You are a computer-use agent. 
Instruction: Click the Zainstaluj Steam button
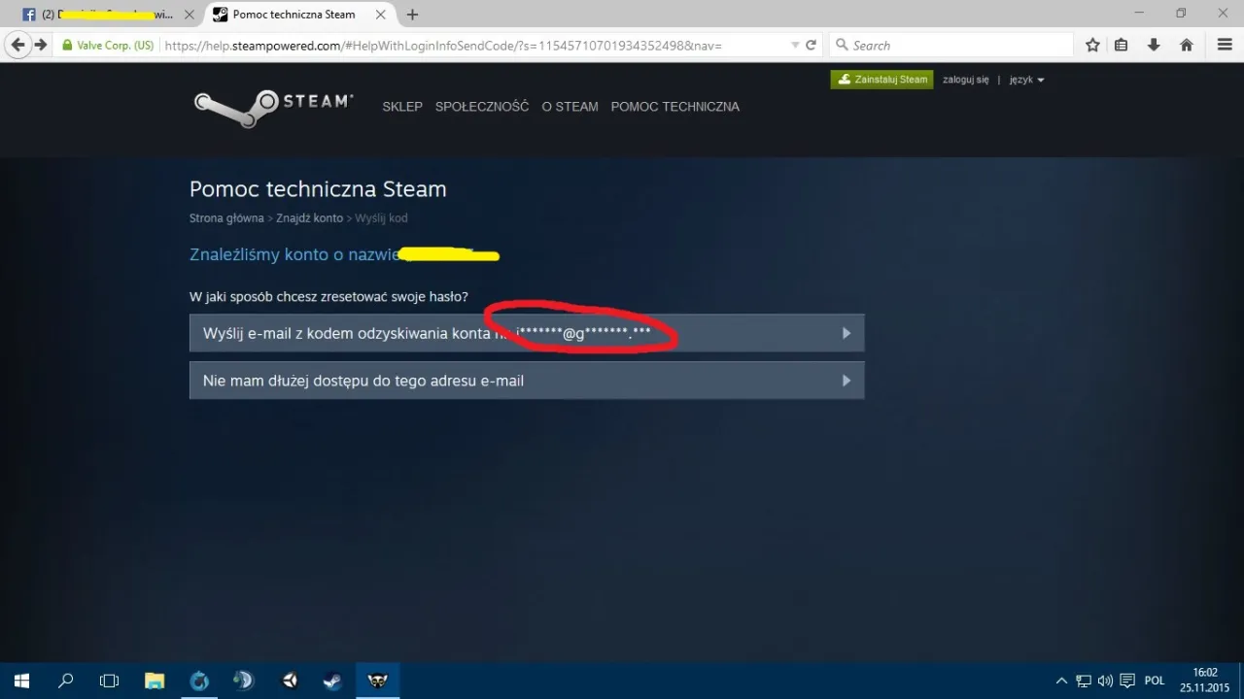pyautogui.click(x=881, y=80)
